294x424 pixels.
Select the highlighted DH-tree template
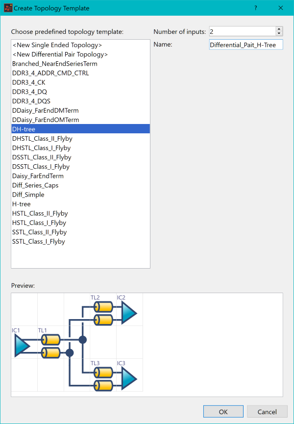(x=80, y=129)
